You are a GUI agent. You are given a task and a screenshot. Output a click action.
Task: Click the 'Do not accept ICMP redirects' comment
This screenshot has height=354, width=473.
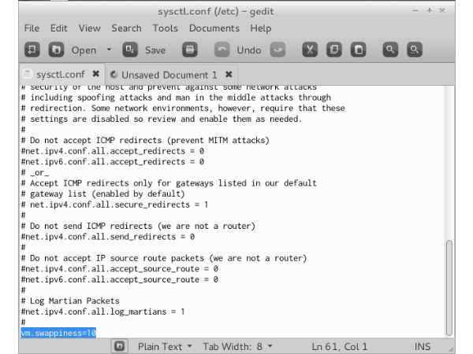[x=145, y=141]
